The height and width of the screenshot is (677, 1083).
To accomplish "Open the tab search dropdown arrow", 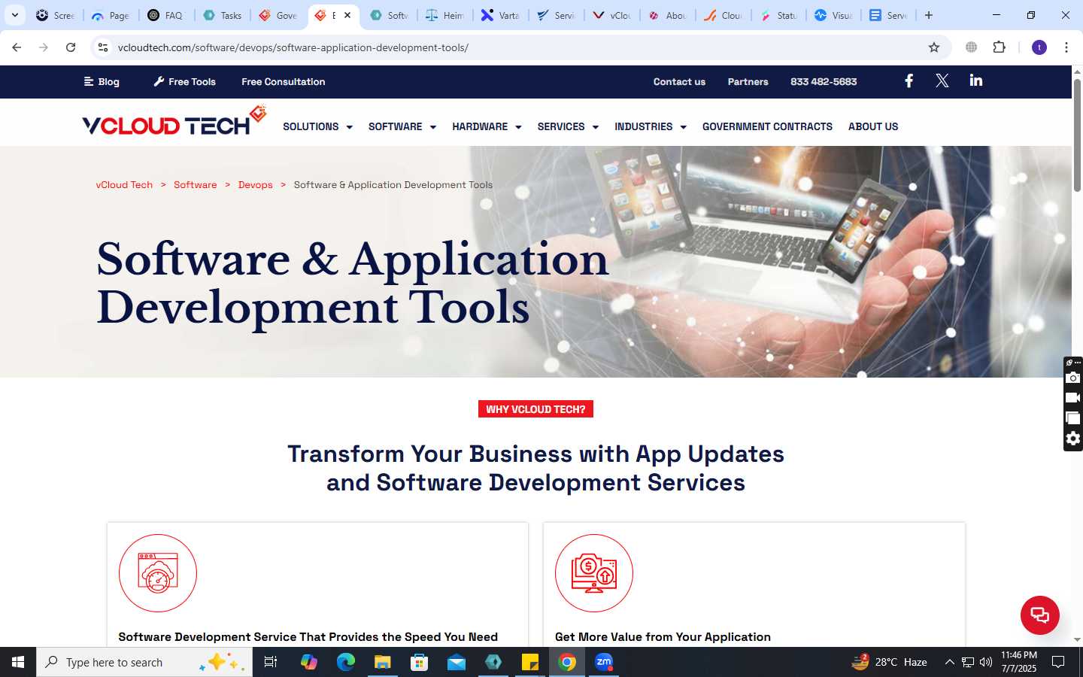I will coord(14,15).
